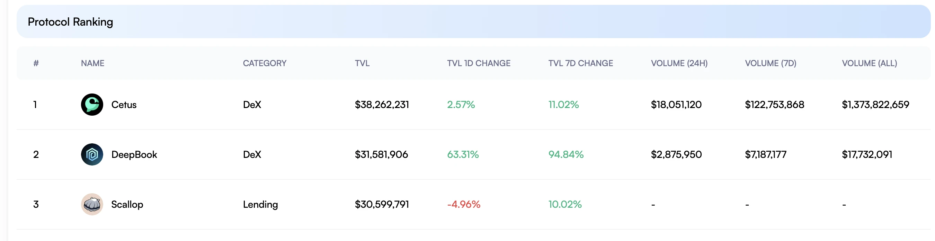Image resolution: width=935 pixels, height=241 pixels.
Task: Click DeepBook's 63.31% TVL 1D change
Action: [462, 154]
